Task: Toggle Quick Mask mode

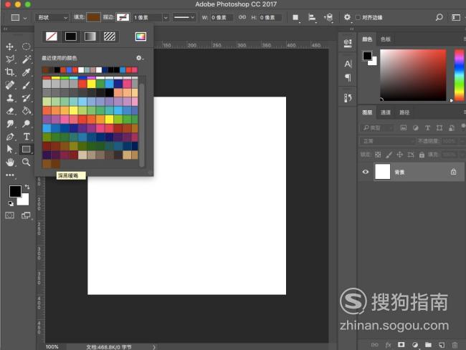Action: pyautogui.click(x=10, y=215)
